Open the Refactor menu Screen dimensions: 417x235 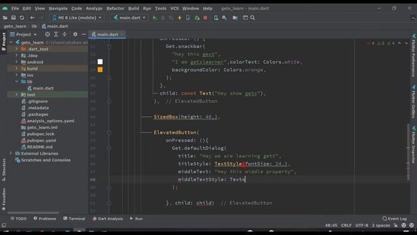pos(115,8)
